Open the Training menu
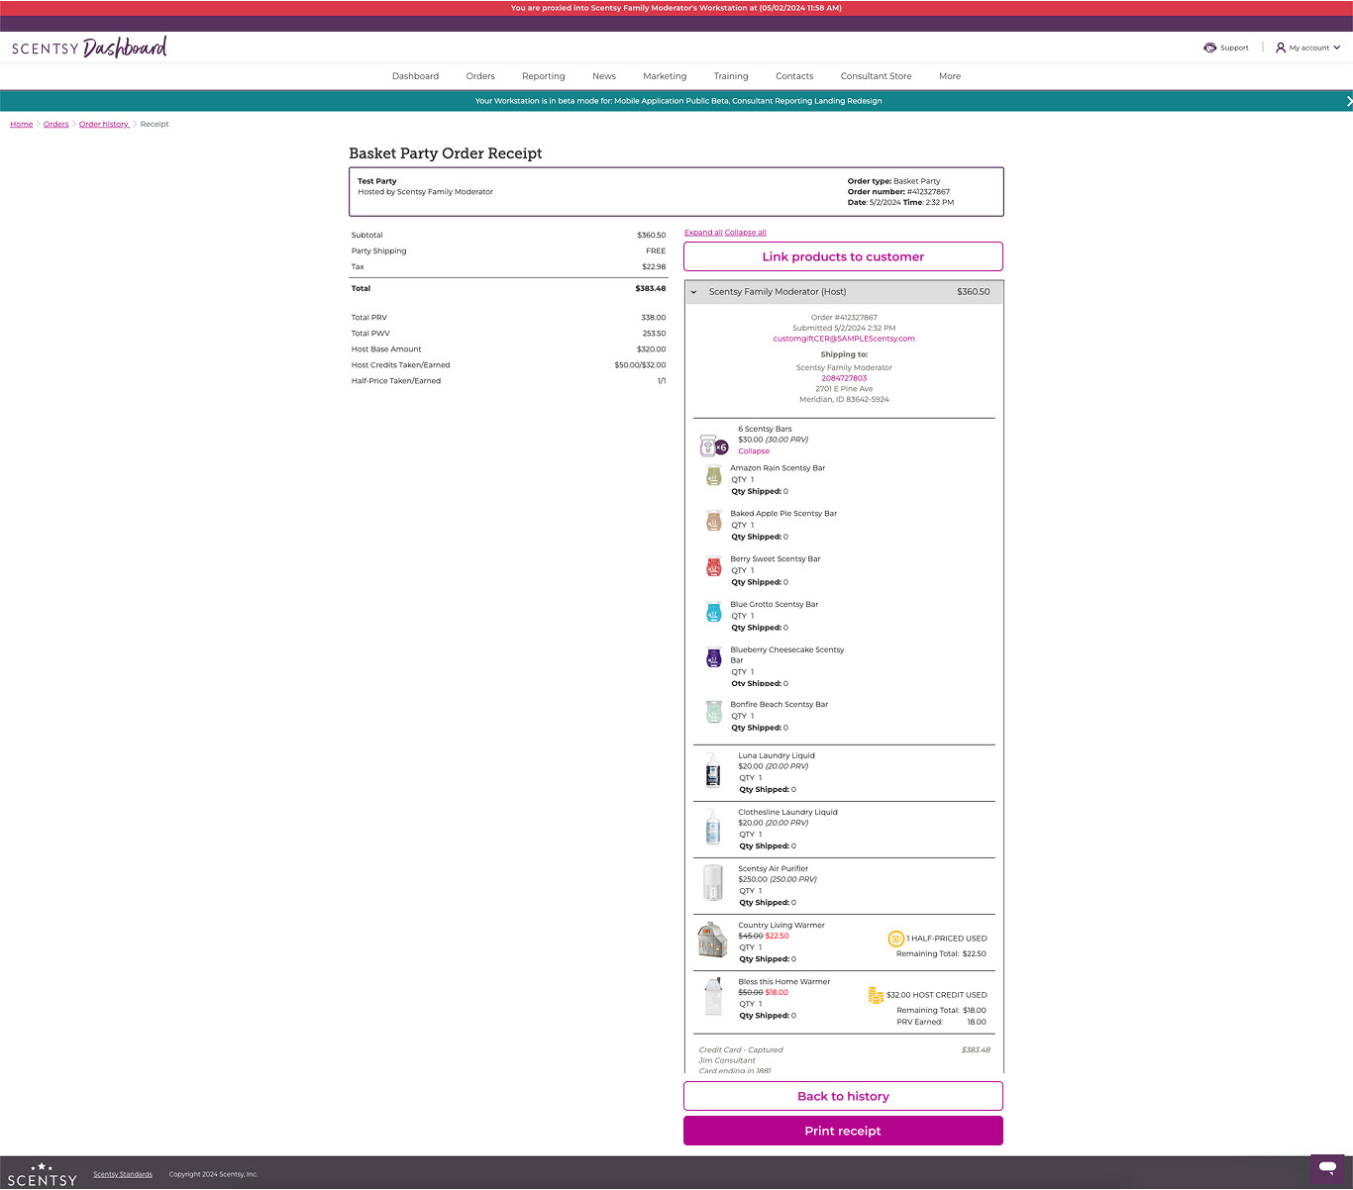This screenshot has width=1353, height=1190. [731, 76]
